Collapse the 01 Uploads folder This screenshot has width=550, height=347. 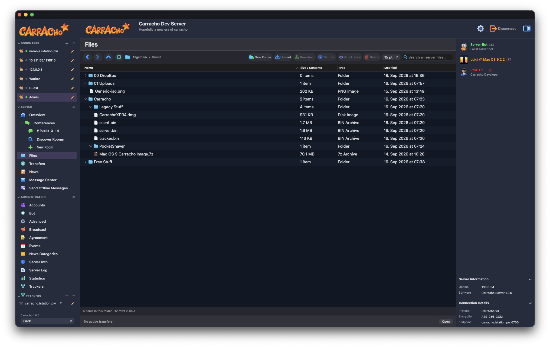point(86,83)
